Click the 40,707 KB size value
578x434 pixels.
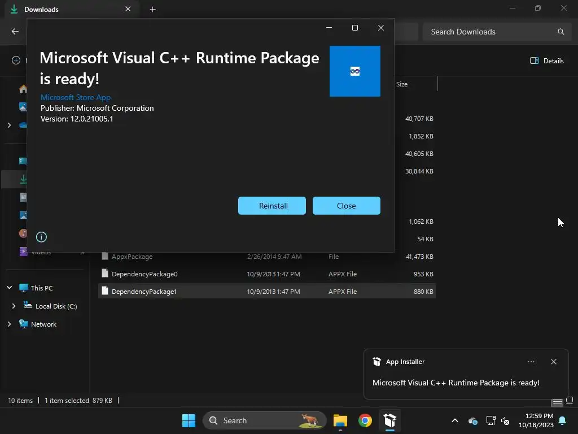pyautogui.click(x=419, y=119)
